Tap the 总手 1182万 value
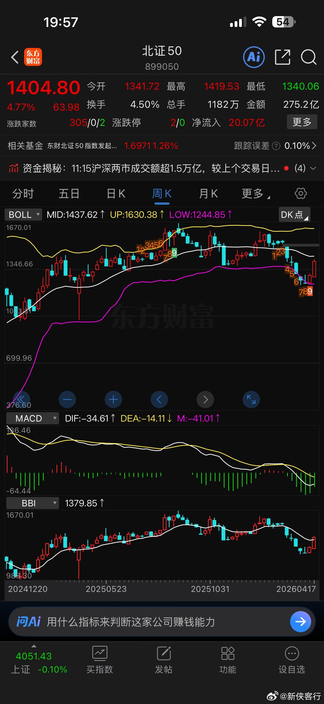 coord(223,104)
